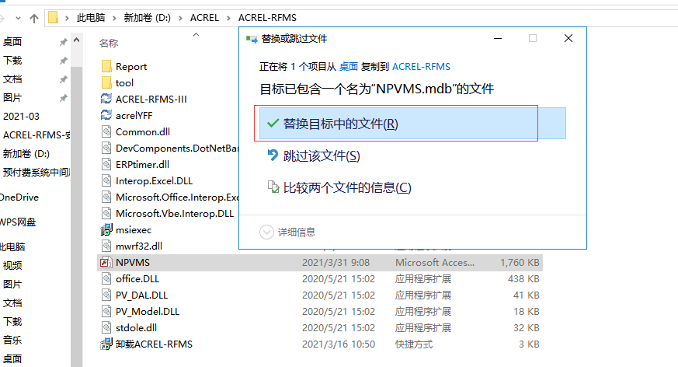Click the 卸载ACREL-RFMS shortcut icon
Viewport: 678px width, 367px height.
coord(107,344)
